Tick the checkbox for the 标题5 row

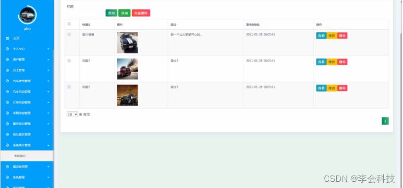(x=69, y=87)
